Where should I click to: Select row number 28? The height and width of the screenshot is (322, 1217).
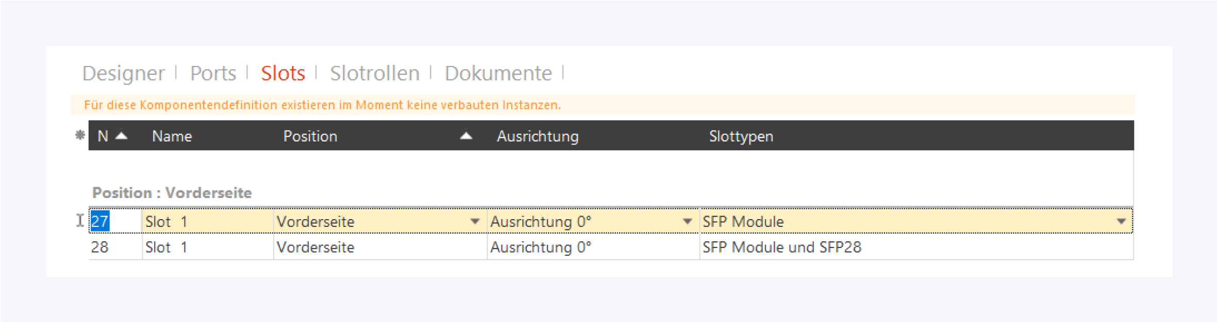pyautogui.click(x=100, y=247)
